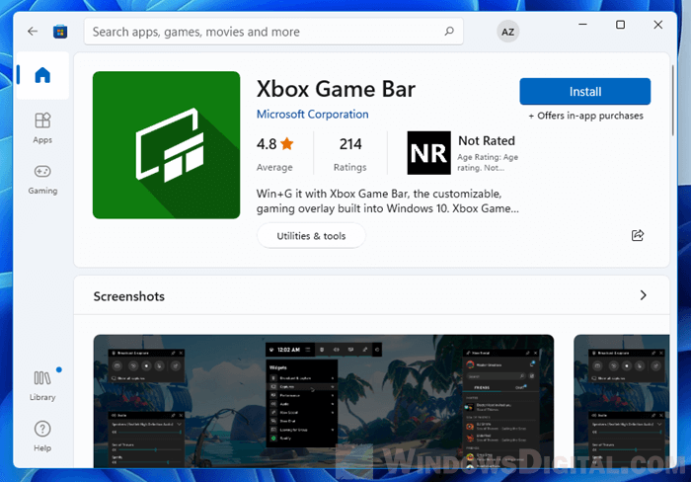The width and height of the screenshot is (691, 482).
Task: Open the first Xbox Game Bar screenshot
Action: pyautogui.click(x=324, y=401)
